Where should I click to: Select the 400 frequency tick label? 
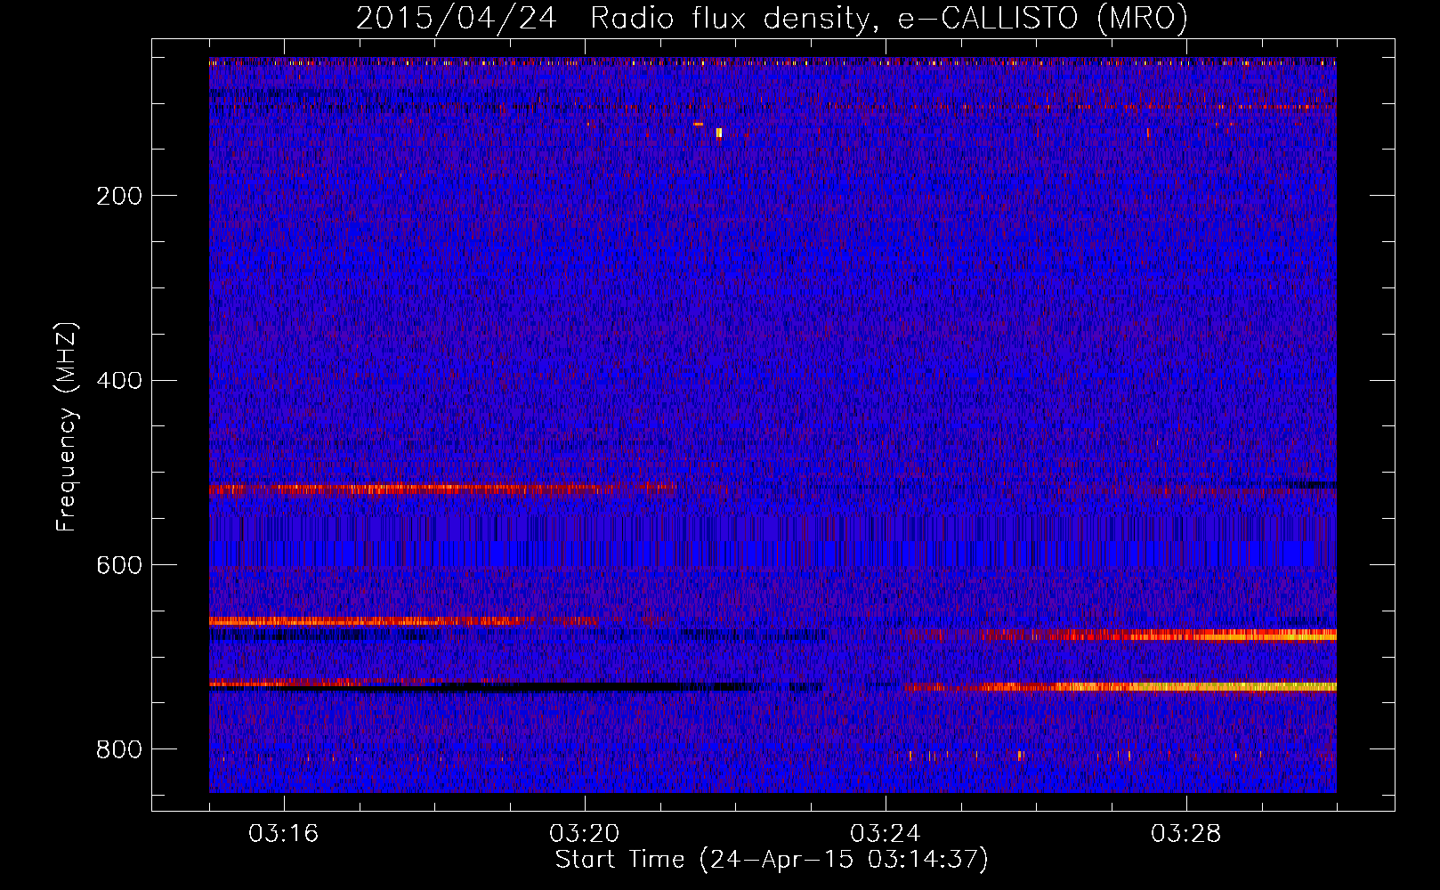click(x=119, y=381)
